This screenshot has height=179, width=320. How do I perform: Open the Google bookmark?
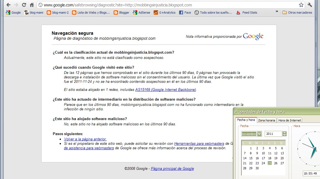point(13,13)
